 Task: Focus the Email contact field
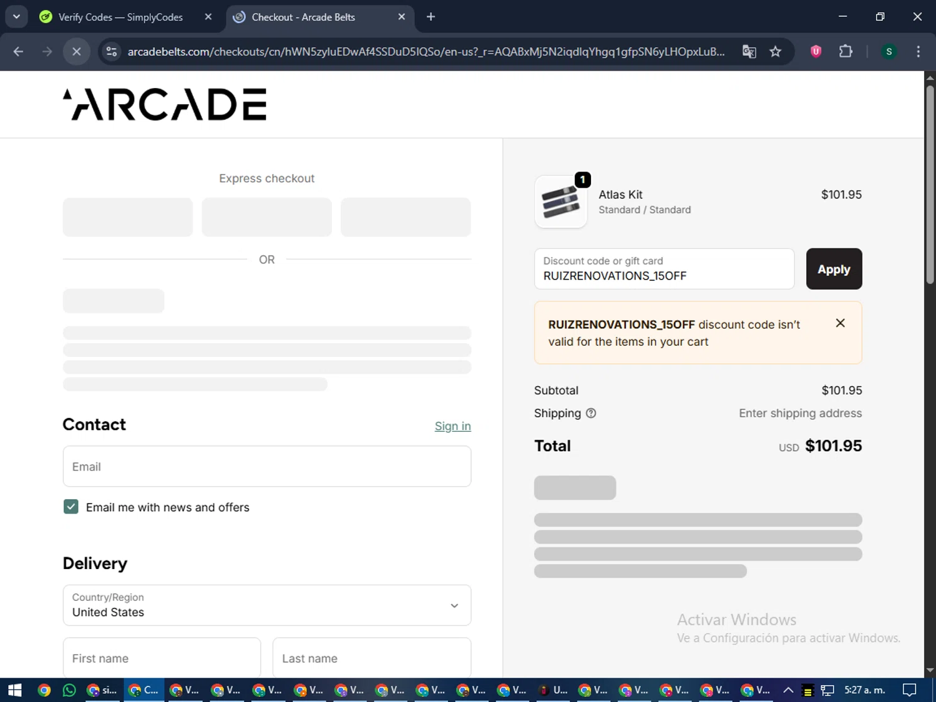click(x=267, y=466)
